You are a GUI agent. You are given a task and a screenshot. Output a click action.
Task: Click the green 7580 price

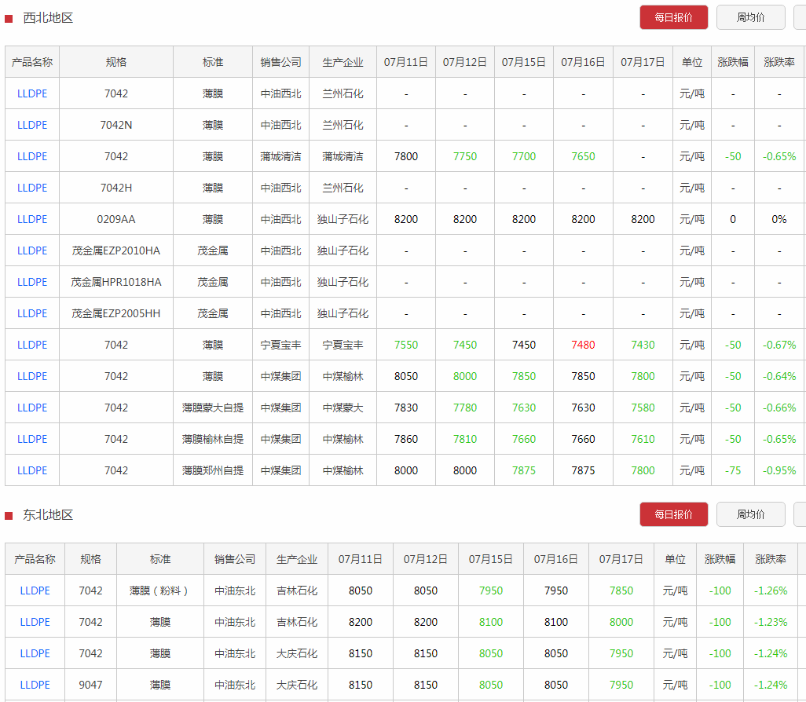tap(643, 407)
